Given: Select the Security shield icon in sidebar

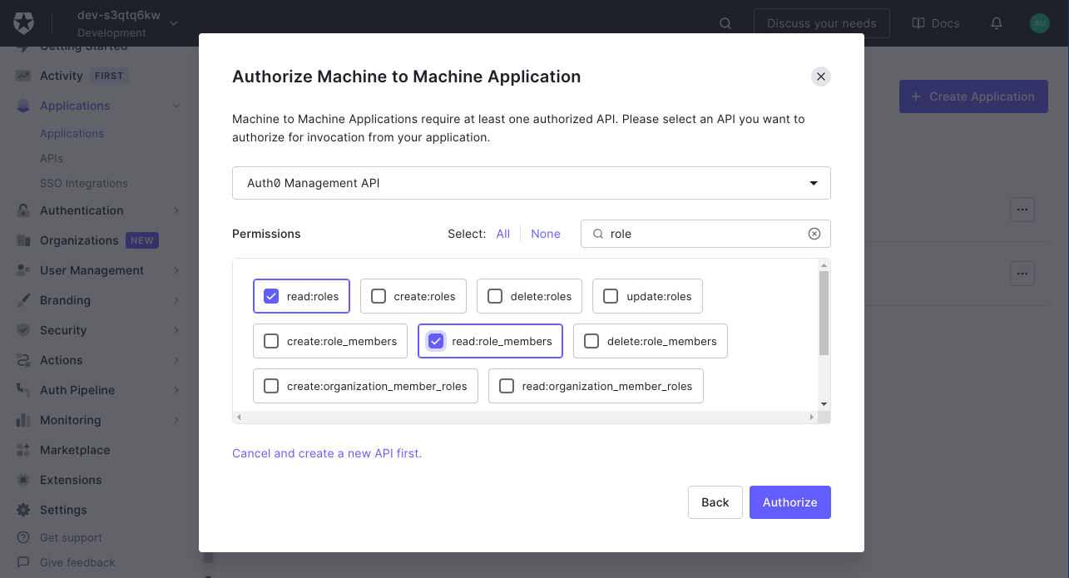Looking at the screenshot, I should pos(22,330).
